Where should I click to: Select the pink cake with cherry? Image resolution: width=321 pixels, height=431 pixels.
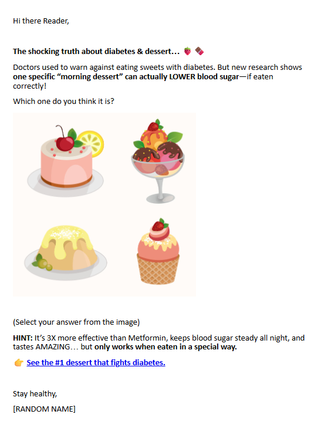point(66,161)
